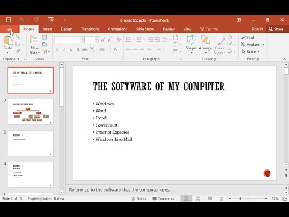The height and width of the screenshot is (217, 289).
Task: Click Decrease List Level icon
Action: coord(151,40)
